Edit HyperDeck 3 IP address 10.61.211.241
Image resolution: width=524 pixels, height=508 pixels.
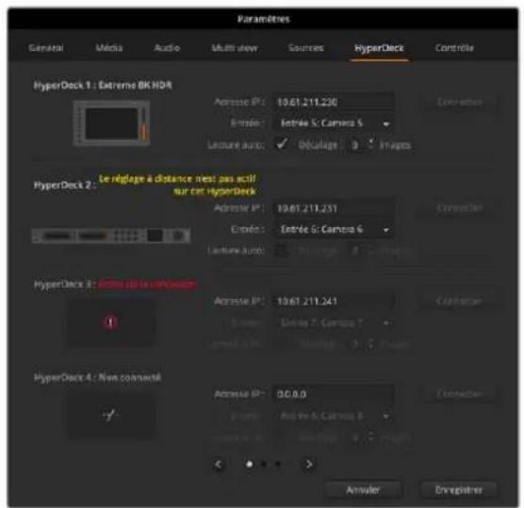pyautogui.click(x=334, y=301)
